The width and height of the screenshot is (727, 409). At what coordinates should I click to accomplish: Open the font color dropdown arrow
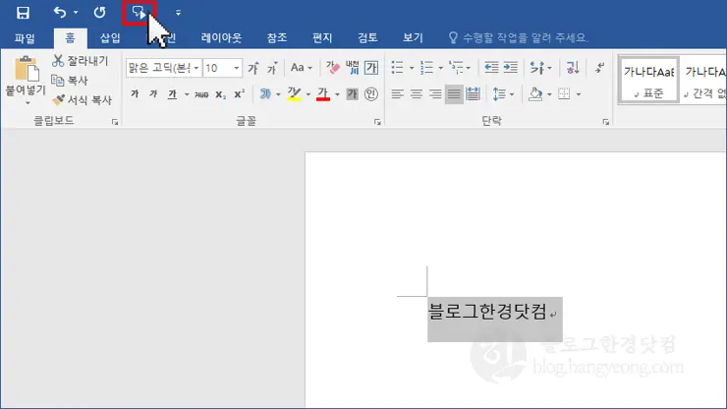(x=337, y=94)
